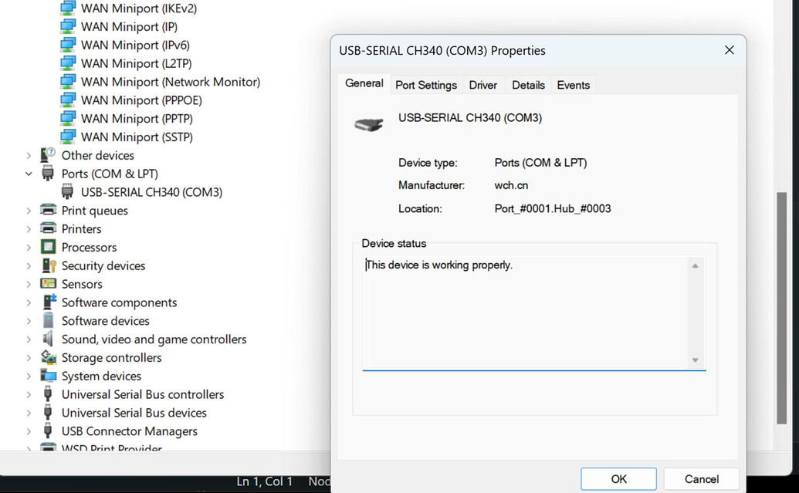Click the OK button
This screenshot has height=493, width=799.
pos(618,478)
